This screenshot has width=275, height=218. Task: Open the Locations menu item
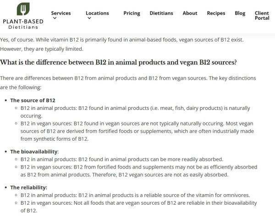point(97,13)
